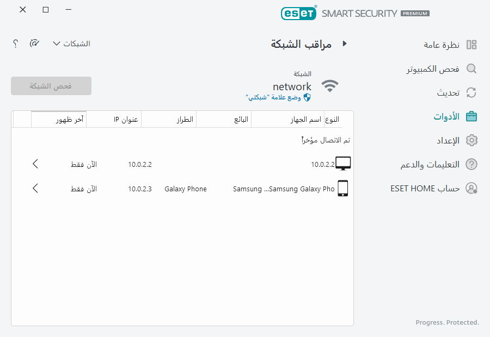Click the Help and support icon in sidebar
Viewport: 490px width, 337px height.
[x=471, y=164]
